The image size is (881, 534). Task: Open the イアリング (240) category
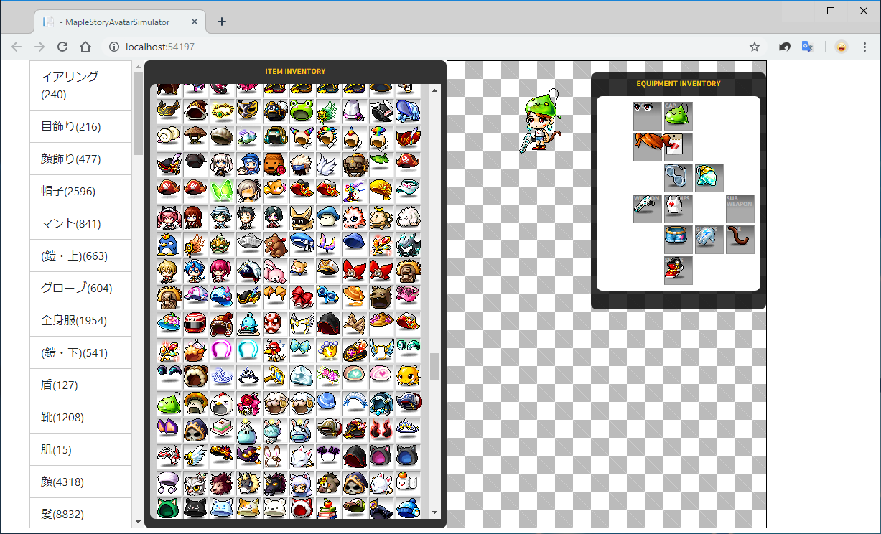pyautogui.click(x=80, y=85)
